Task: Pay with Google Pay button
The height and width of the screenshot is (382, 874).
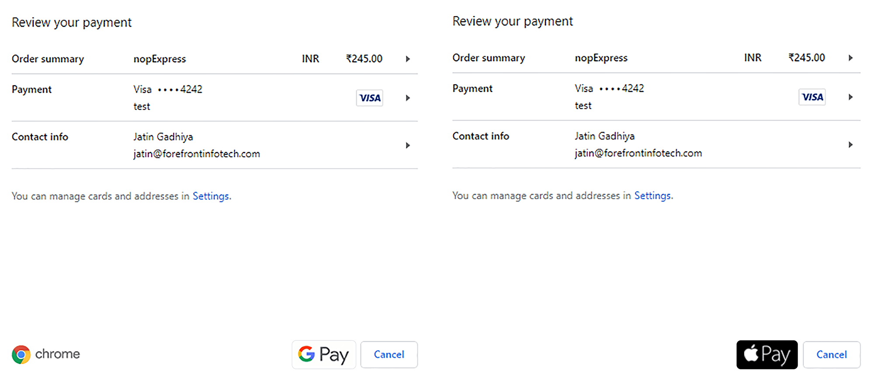Action: pyautogui.click(x=324, y=354)
